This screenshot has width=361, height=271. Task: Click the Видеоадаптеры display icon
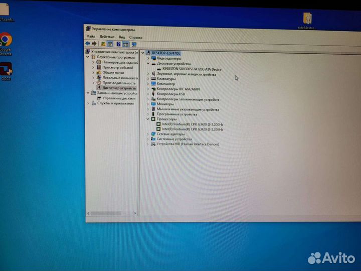click(x=153, y=58)
